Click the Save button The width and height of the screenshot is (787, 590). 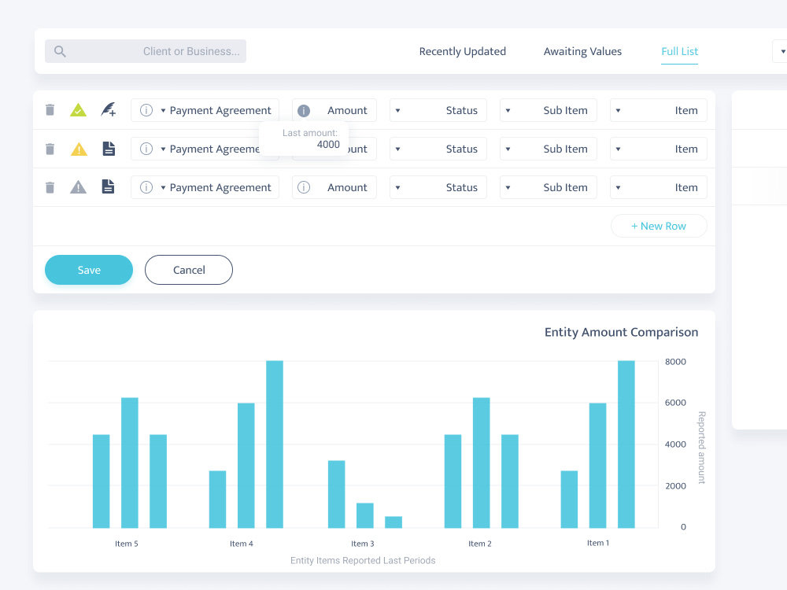89,270
